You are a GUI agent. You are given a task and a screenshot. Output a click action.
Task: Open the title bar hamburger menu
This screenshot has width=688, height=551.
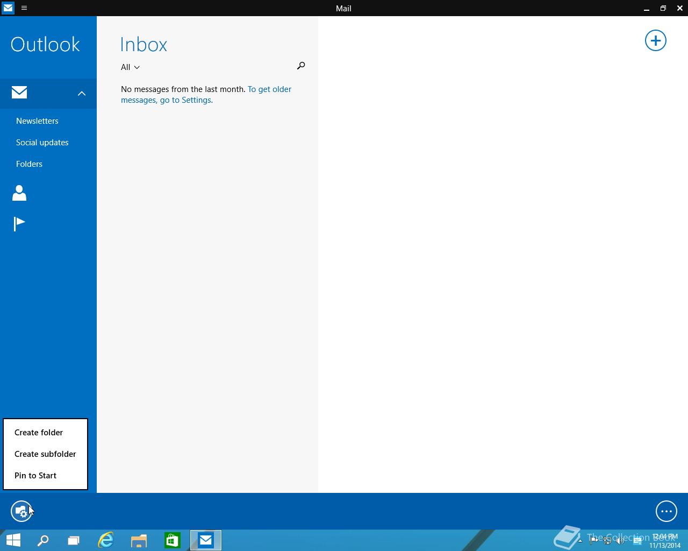click(x=24, y=8)
